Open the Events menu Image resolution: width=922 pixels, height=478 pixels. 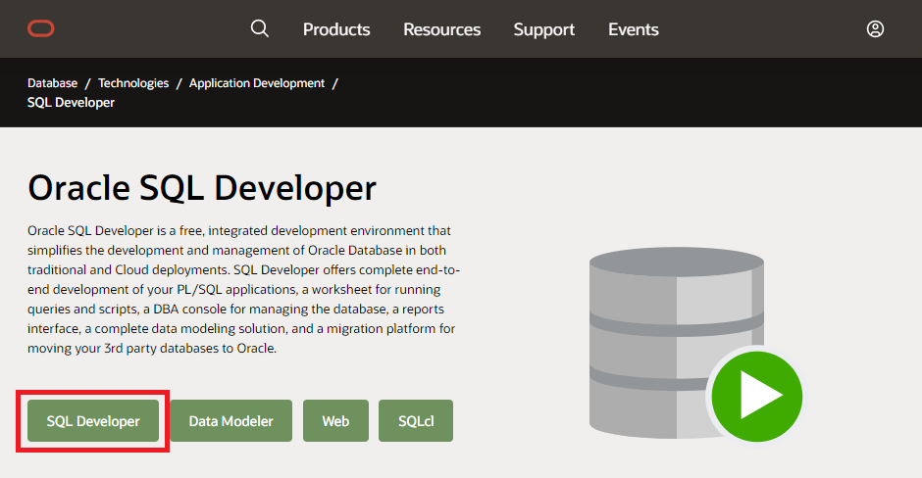tap(634, 29)
